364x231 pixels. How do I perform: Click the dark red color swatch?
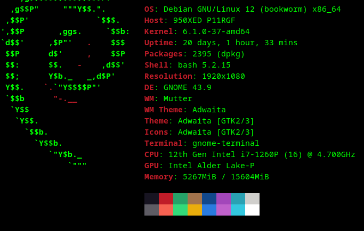coord(166,199)
